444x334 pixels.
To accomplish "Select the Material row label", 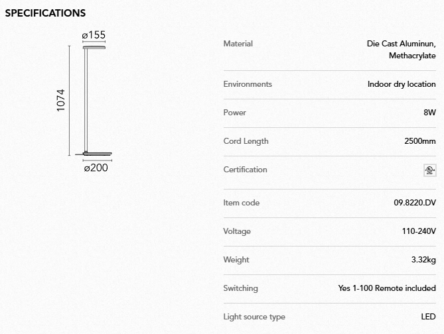I will [238, 44].
